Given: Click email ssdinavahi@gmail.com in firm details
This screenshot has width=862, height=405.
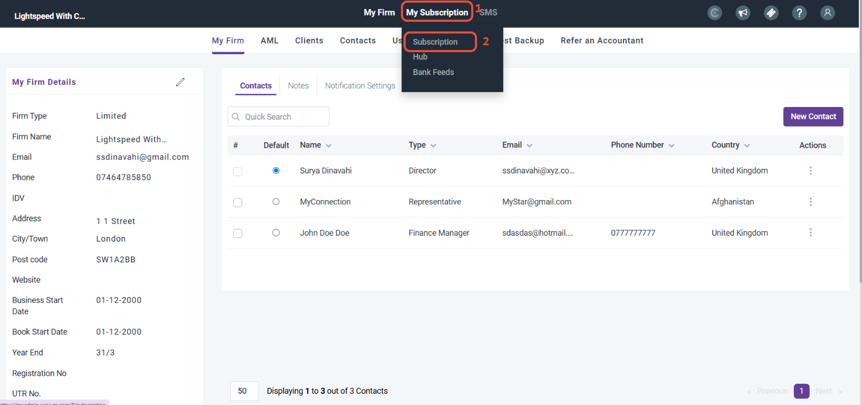Looking at the screenshot, I should click(143, 157).
